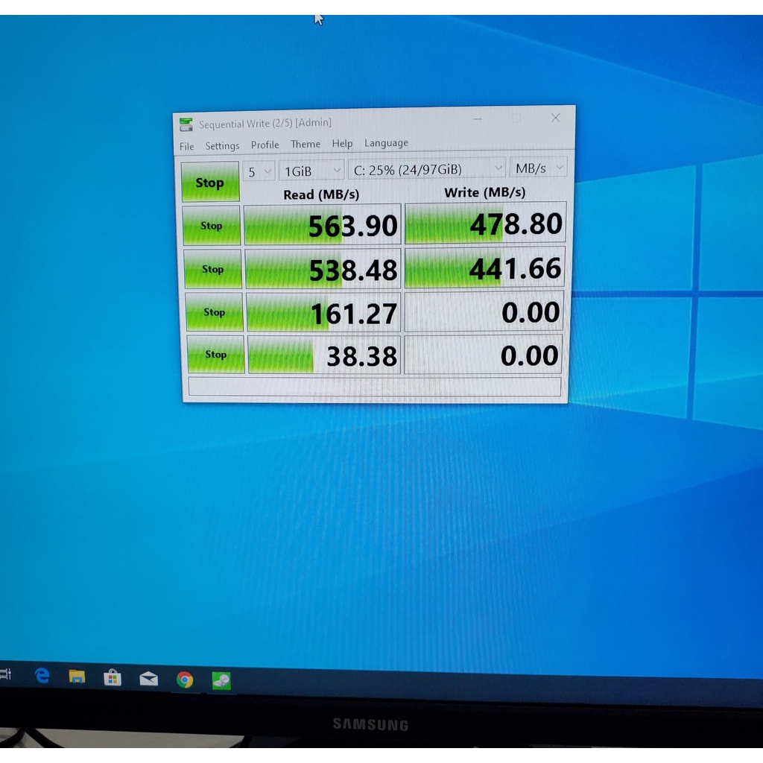Expand the test count dropdown showing 5
Image resolution: width=763 pixels, height=763 pixels.
[259, 171]
